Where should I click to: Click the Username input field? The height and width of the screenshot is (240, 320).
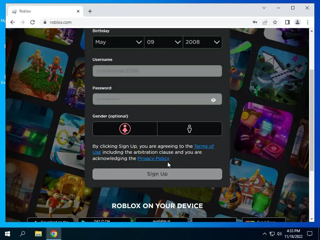click(x=157, y=71)
